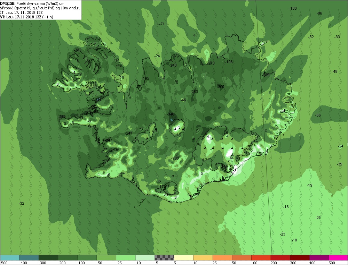
Task: Click the green legend swatch between -200 and -100
Action: click(68, 258)
